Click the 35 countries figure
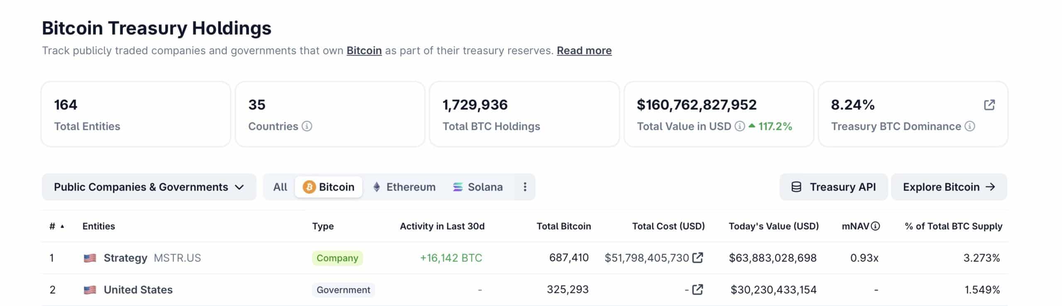The height and width of the screenshot is (306, 1062). [x=257, y=105]
